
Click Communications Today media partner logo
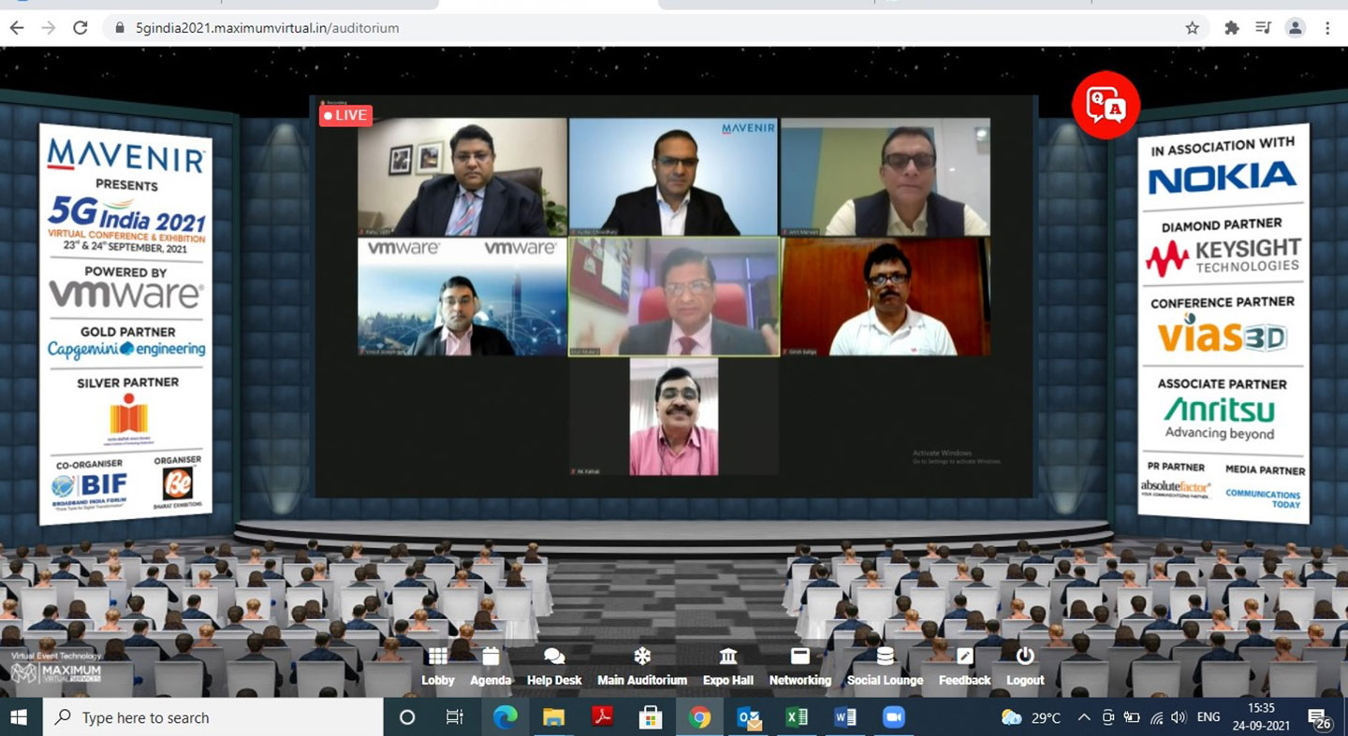click(1263, 498)
